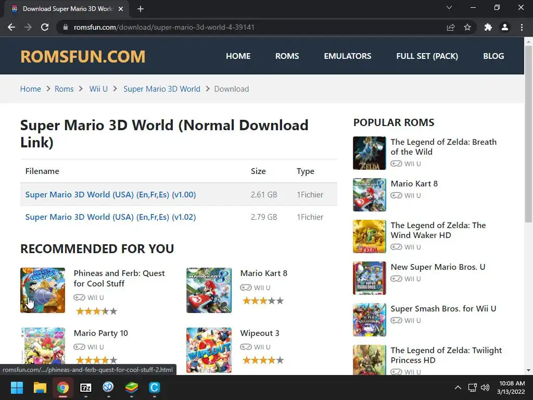Click the star rating under Wipeout 3
Screen dimensions: 533x400
coord(263,360)
